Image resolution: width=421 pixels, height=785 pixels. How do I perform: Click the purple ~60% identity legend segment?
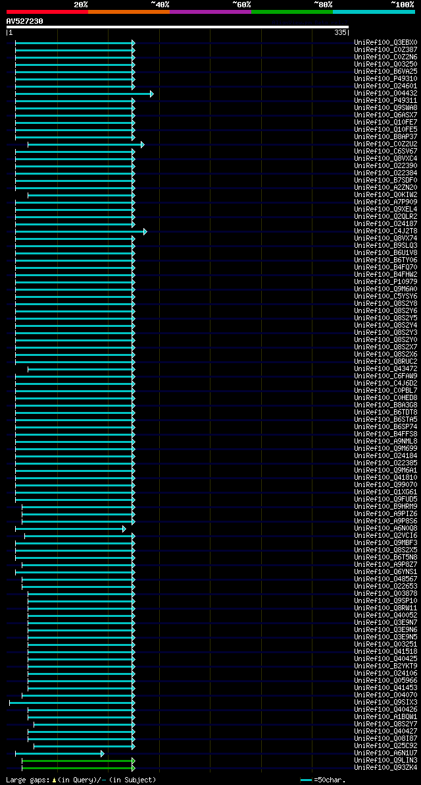pos(210,11)
